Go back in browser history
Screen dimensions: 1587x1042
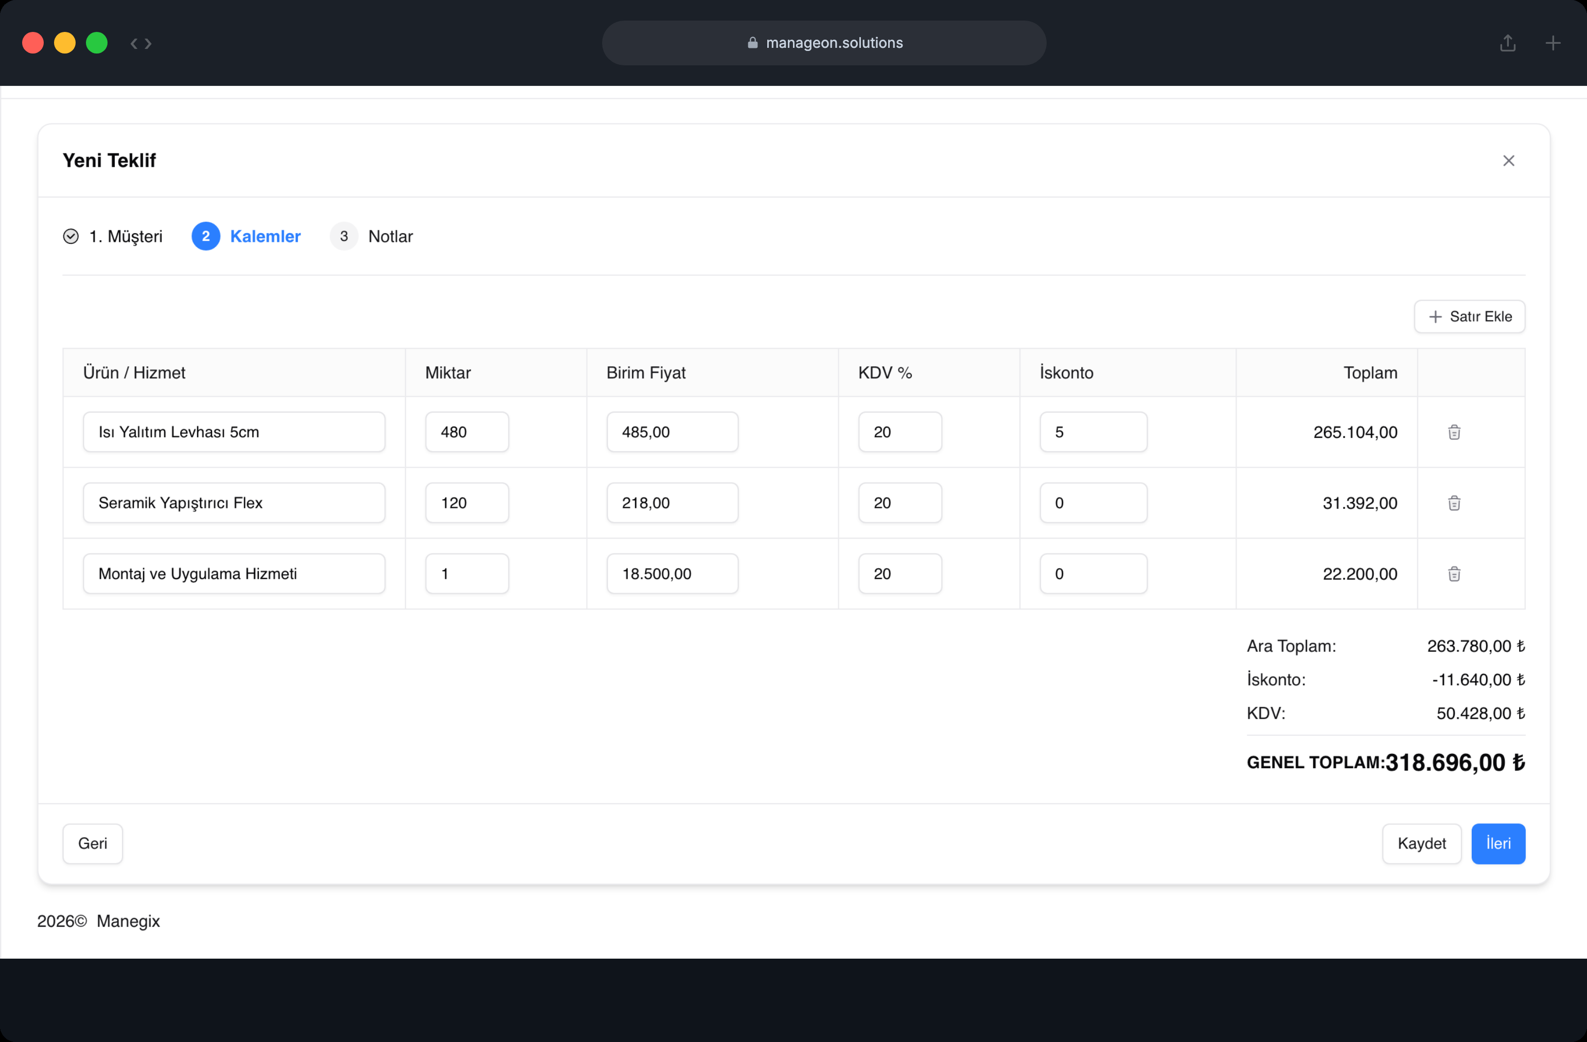coord(134,43)
